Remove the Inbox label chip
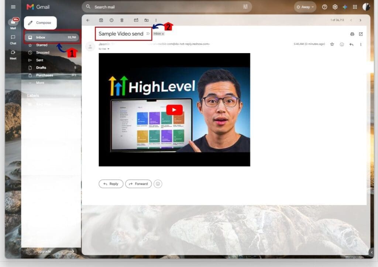 (163, 34)
